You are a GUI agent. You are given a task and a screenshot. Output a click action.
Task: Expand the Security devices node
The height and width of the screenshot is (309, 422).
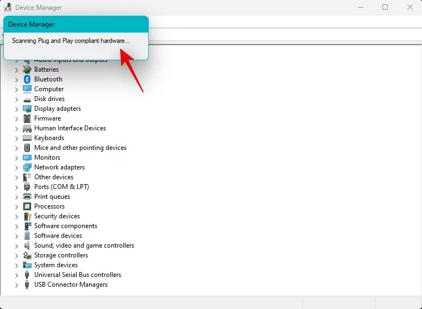16,217
